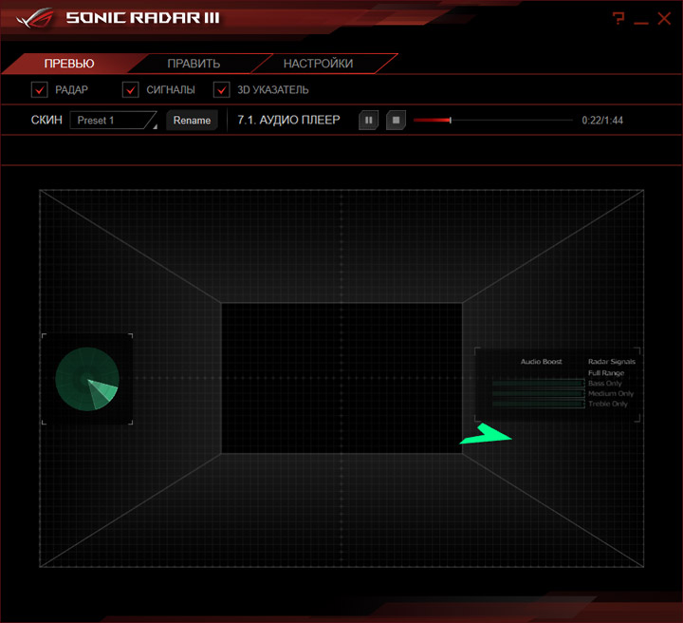Click the SONIC RADAR III title
The width and height of the screenshot is (683, 623).
click(143, 18)
